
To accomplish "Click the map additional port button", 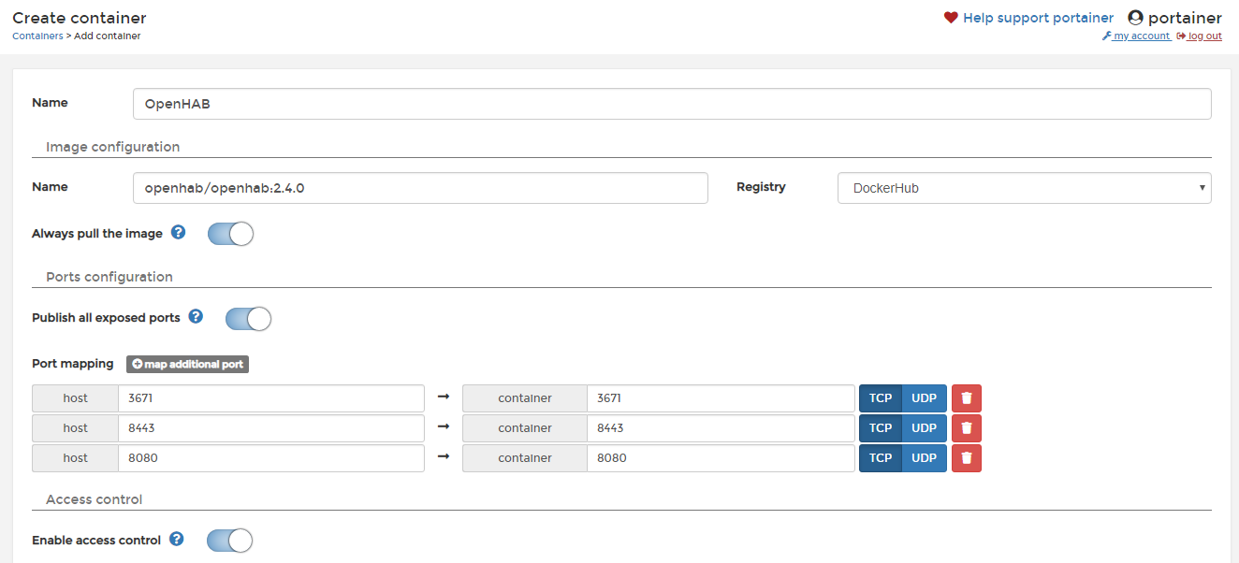I will click(x=187, y=364).
